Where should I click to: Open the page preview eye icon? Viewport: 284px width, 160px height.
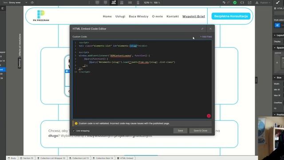[x=32, y=3]
